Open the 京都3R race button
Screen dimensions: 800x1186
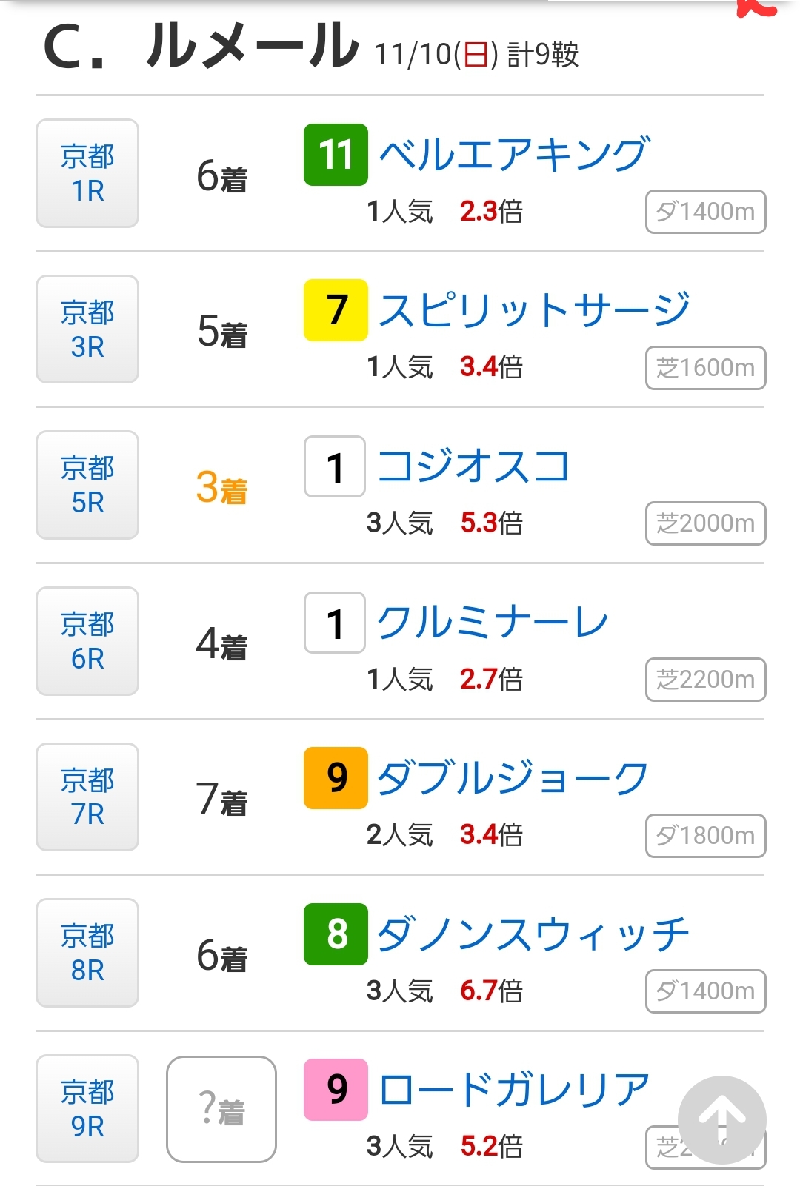pos(87,329)
